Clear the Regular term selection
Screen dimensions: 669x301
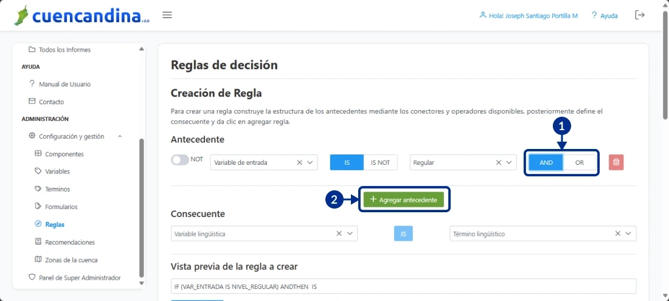point(499,162)
